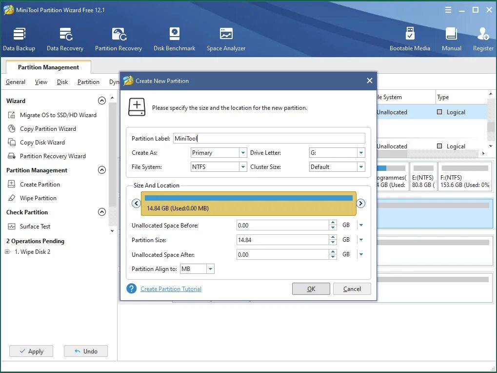
Task: Change unit for Unallocated Space After
Action: tap(361, 254)
